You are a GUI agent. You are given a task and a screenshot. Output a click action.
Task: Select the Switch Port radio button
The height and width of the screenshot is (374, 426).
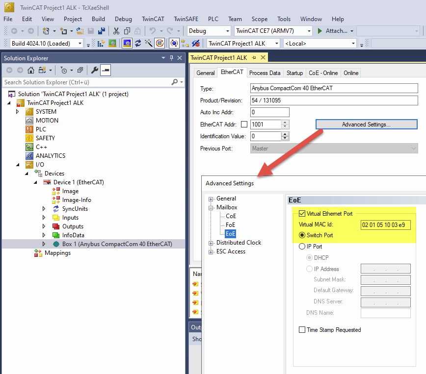tap(302, 235)
